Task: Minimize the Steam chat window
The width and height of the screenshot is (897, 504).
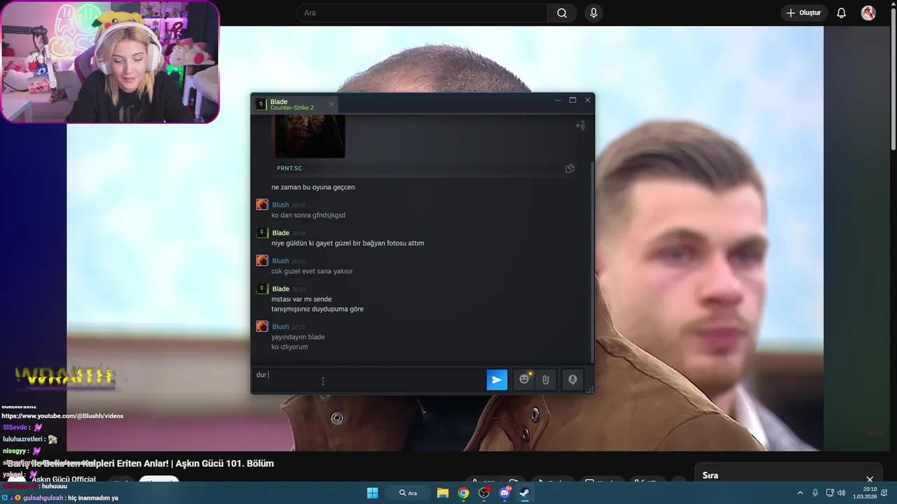Action: [x=558, y=100]
